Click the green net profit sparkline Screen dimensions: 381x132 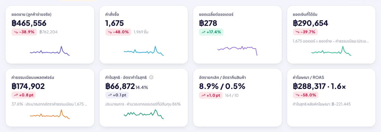(144, 114)
